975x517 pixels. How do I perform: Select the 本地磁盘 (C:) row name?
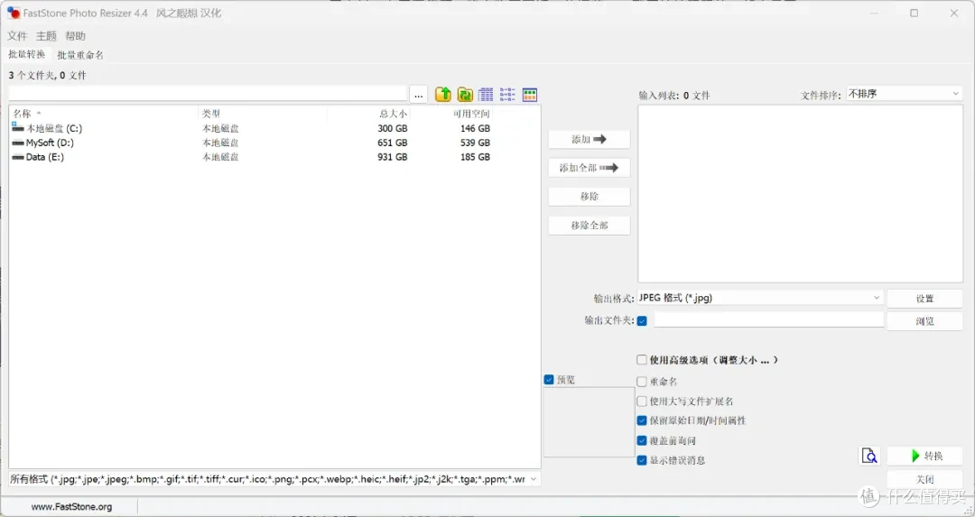54,128
